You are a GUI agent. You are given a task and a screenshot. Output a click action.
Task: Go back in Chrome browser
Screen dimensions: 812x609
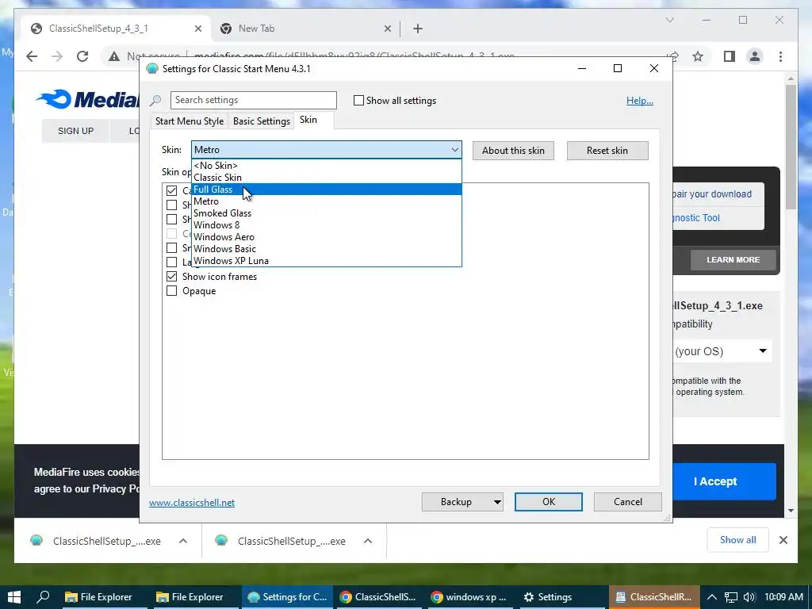32,56
